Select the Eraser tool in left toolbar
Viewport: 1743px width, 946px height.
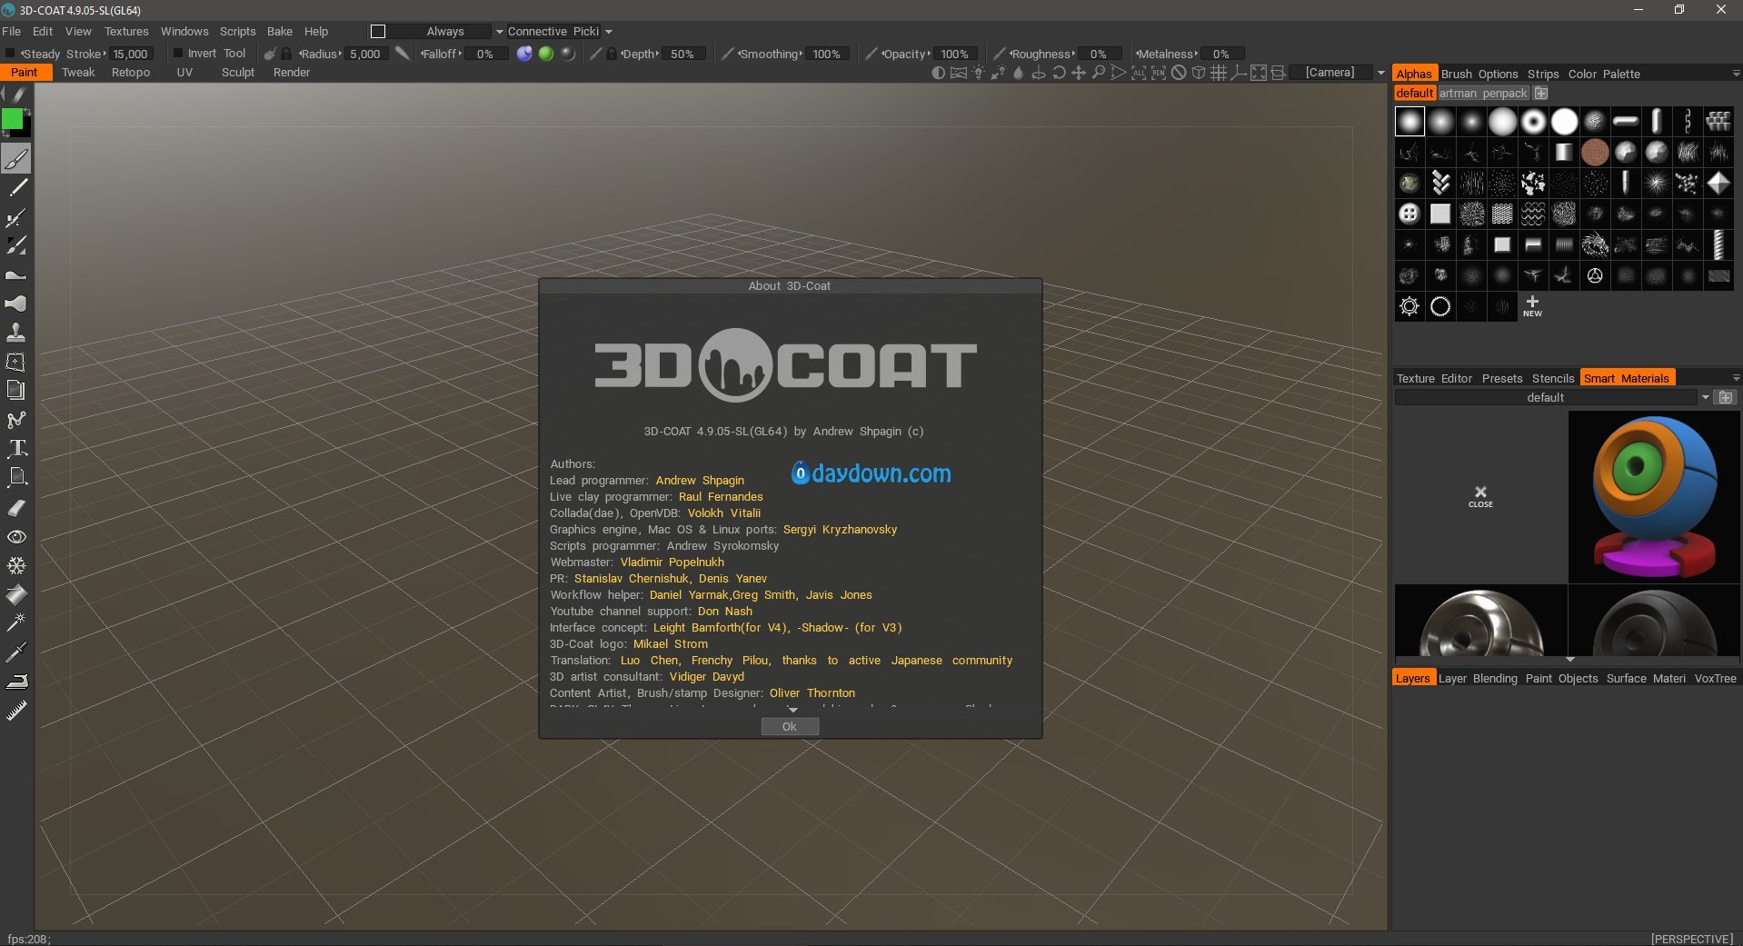(16, 507)
